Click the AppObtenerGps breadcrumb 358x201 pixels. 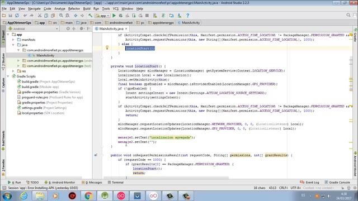tap(17, 23)
